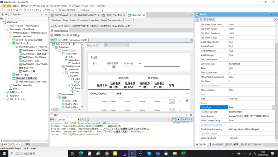Expand the Group_Caption row chevron
Viewport: 278px width, 157px height.
188,94
